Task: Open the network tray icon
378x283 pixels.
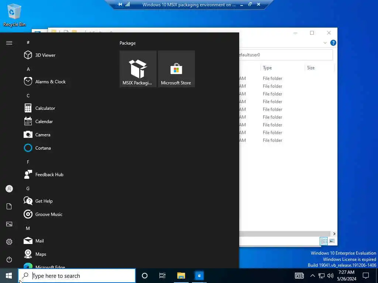Action: pos(322,276)
